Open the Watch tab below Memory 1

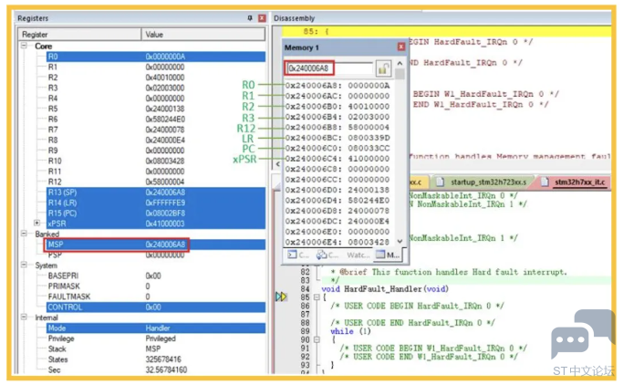tap(358, 255)
